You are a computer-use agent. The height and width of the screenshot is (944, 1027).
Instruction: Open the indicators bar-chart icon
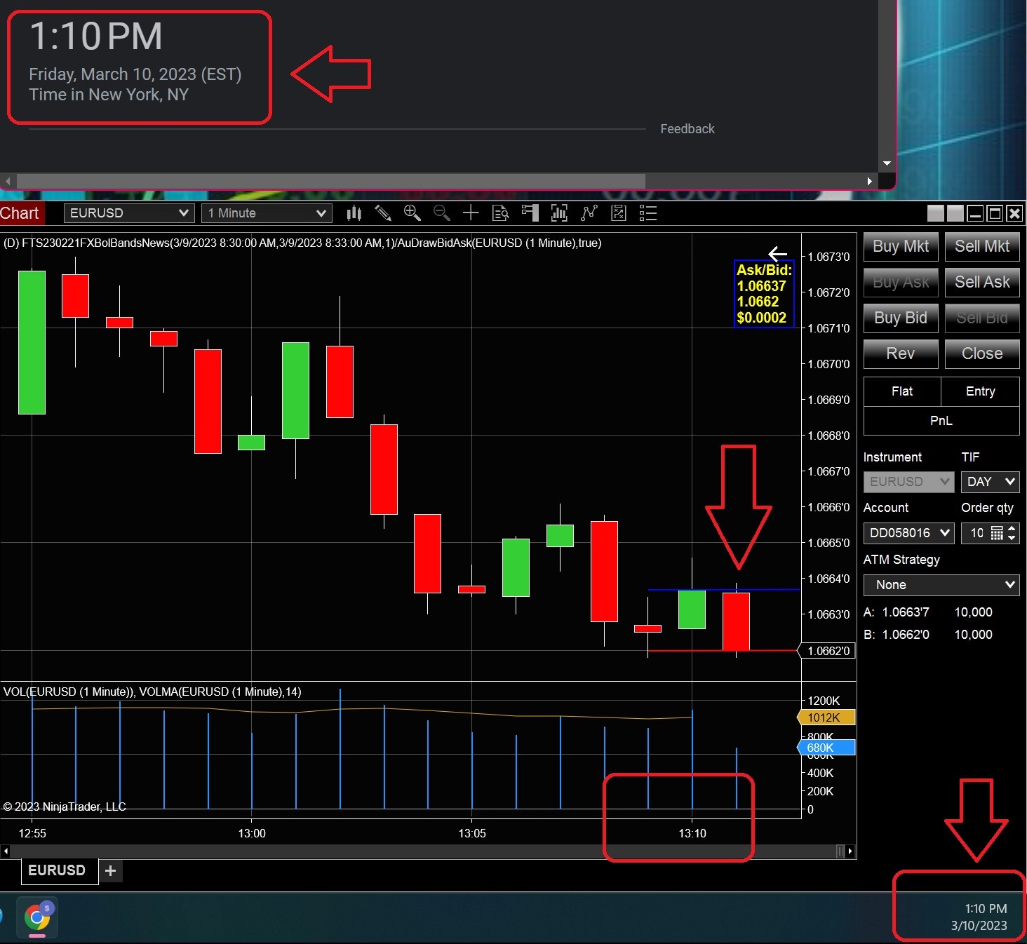tap(559, 213)
